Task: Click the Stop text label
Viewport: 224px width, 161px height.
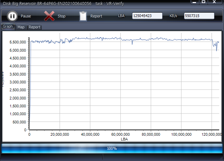Action: tap(61, 16)
